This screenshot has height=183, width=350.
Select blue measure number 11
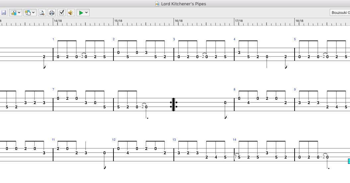pyautogui.click(x=53, y=140)
